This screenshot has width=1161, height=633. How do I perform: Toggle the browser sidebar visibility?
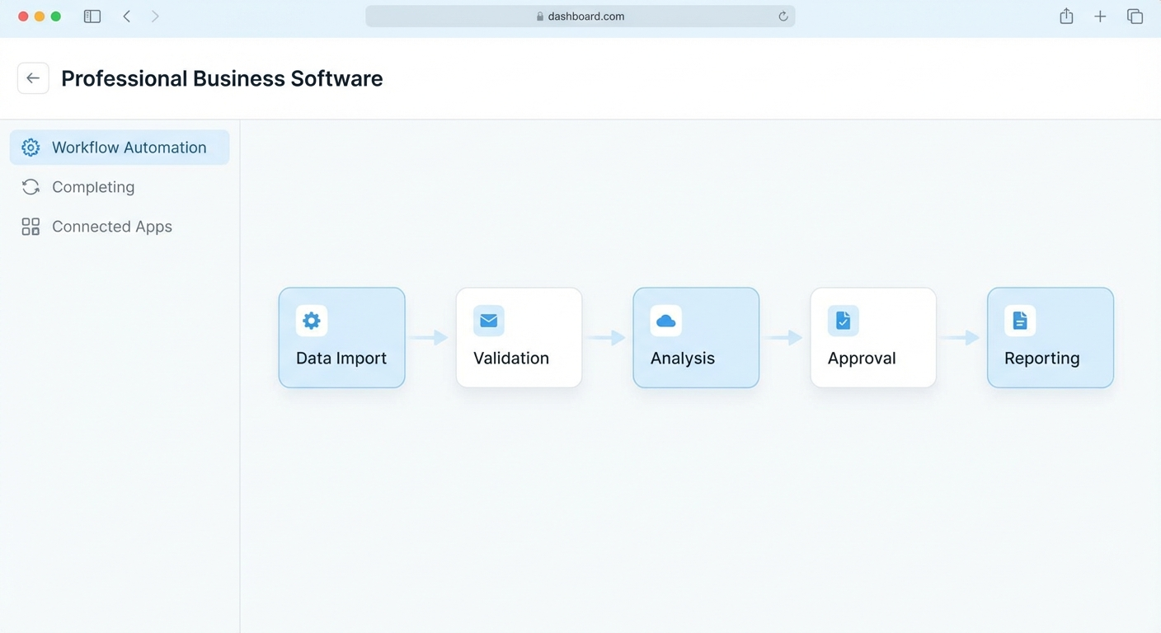click(92, 16)
